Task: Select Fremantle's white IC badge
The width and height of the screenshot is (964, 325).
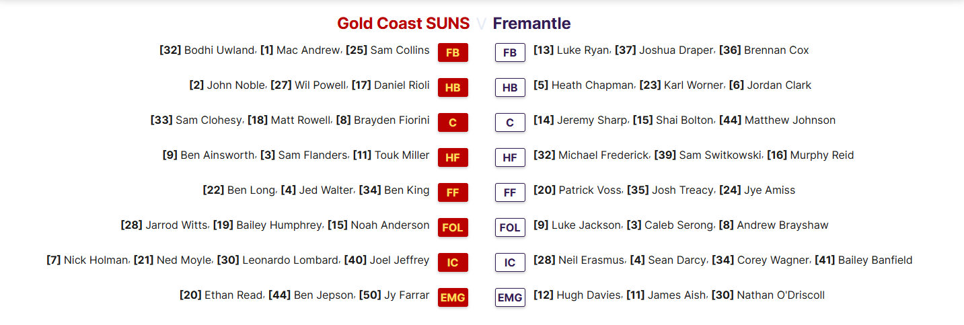Action: pos(510,262)
